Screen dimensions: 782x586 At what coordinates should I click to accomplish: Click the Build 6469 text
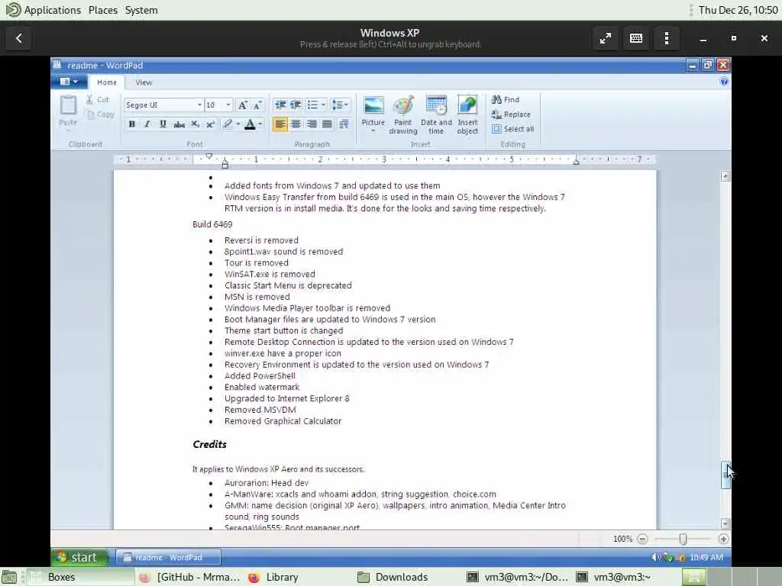[212, 224]
